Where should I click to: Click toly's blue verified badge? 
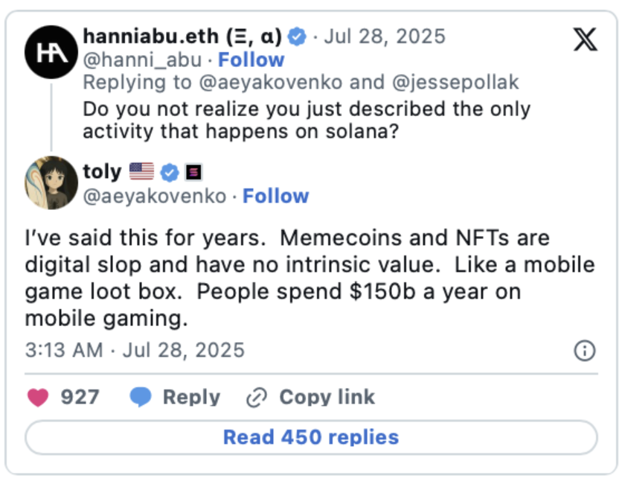coord(170,173)
